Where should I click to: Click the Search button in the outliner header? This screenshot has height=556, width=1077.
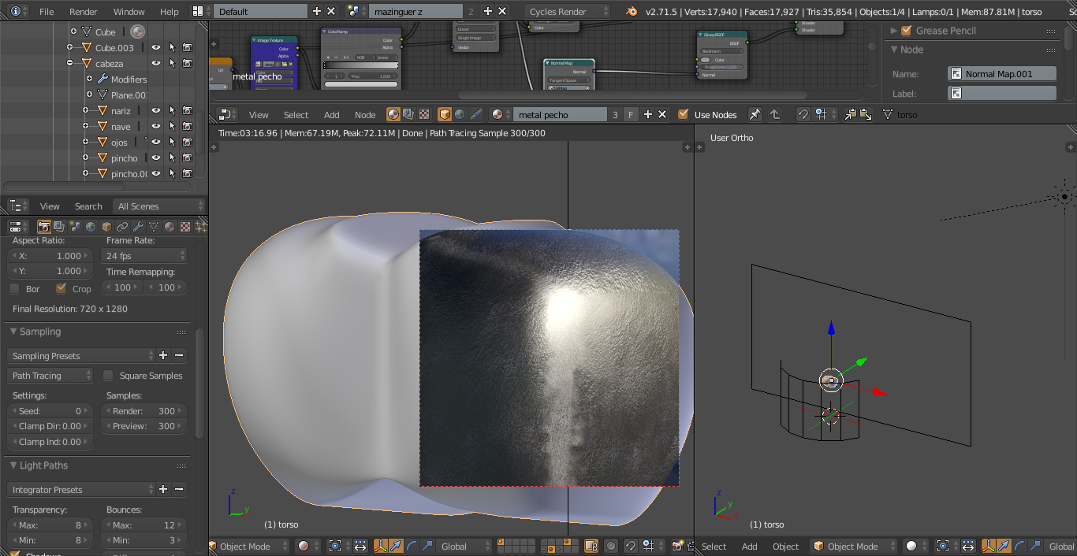[88, 206]
